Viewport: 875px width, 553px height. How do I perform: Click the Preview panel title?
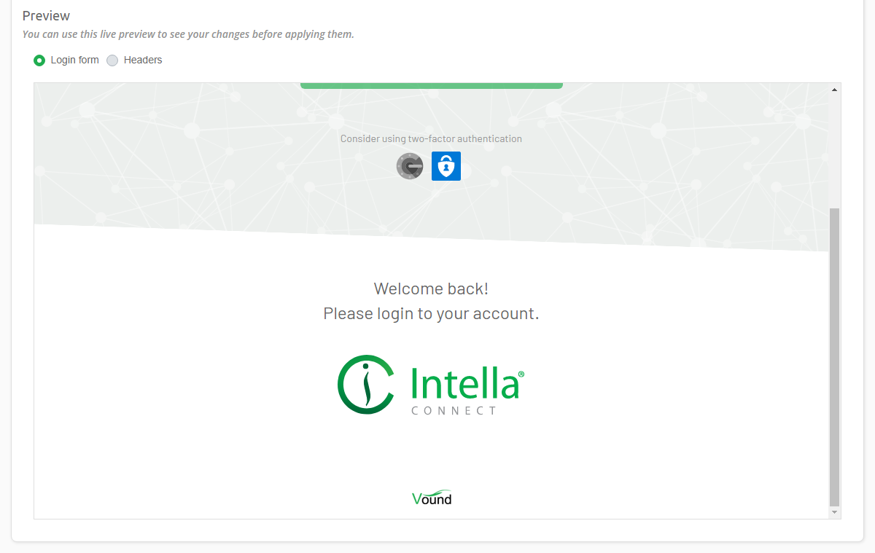(46, 15)
